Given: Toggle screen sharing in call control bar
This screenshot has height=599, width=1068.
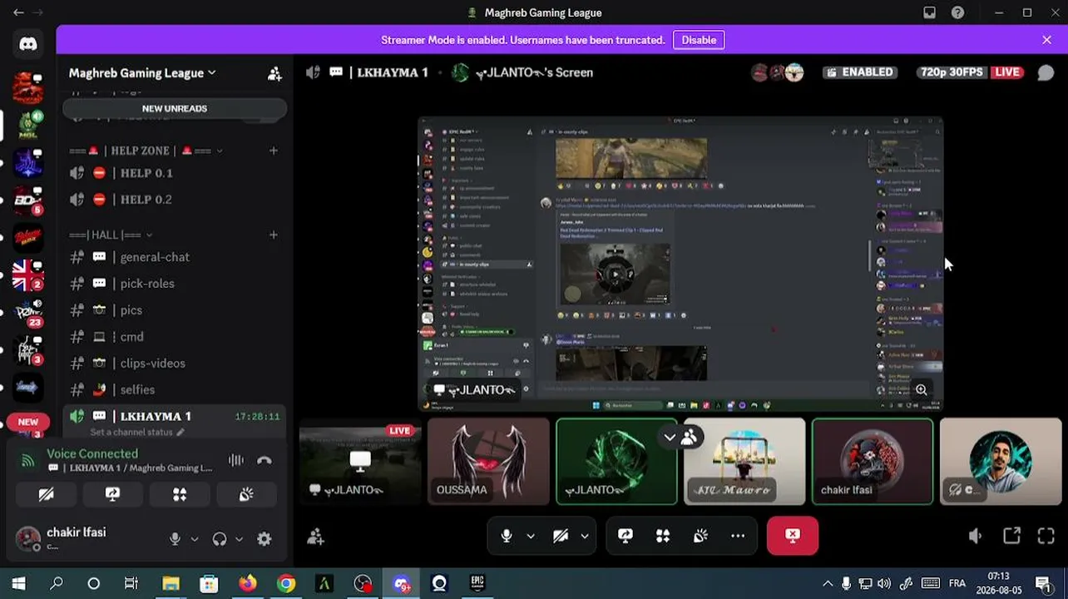Looking at the screenshot, I should [x=625, y=537].
